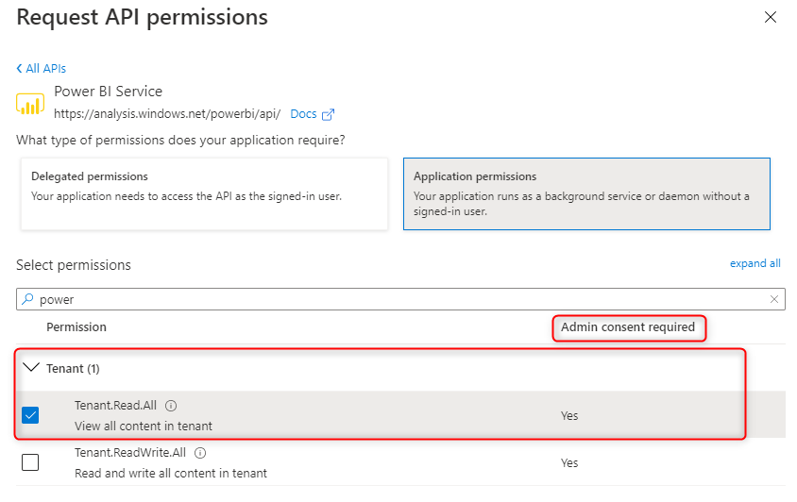Viewport: 797px width, 502px height.
Task: Select the Application permissions card
Action: click(586, 193)
